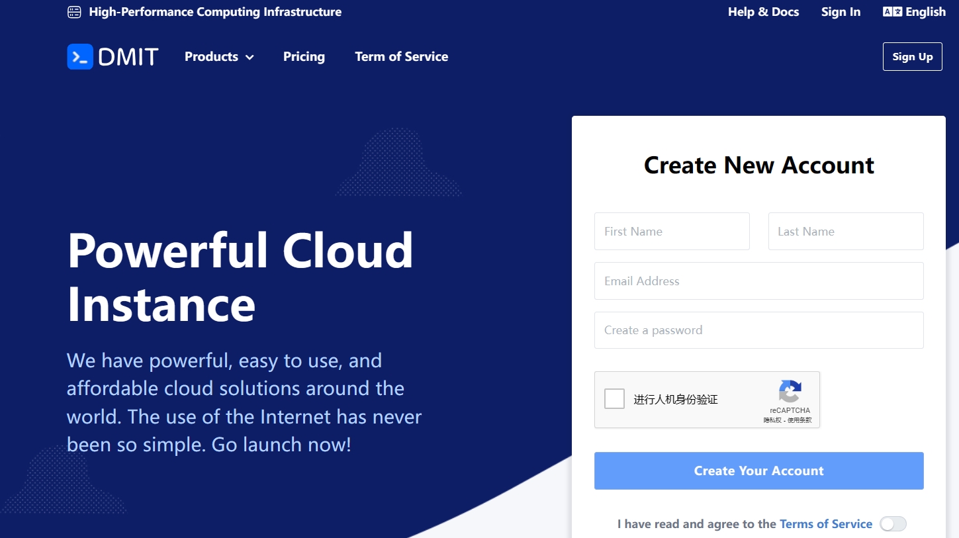Click the server icon beside High-Performance Computing
The width and height of the screenshot is (959, 538).
click(x=74, y=12)
